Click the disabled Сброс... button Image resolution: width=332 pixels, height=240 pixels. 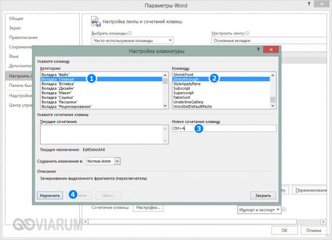click(x=109, y=195)
